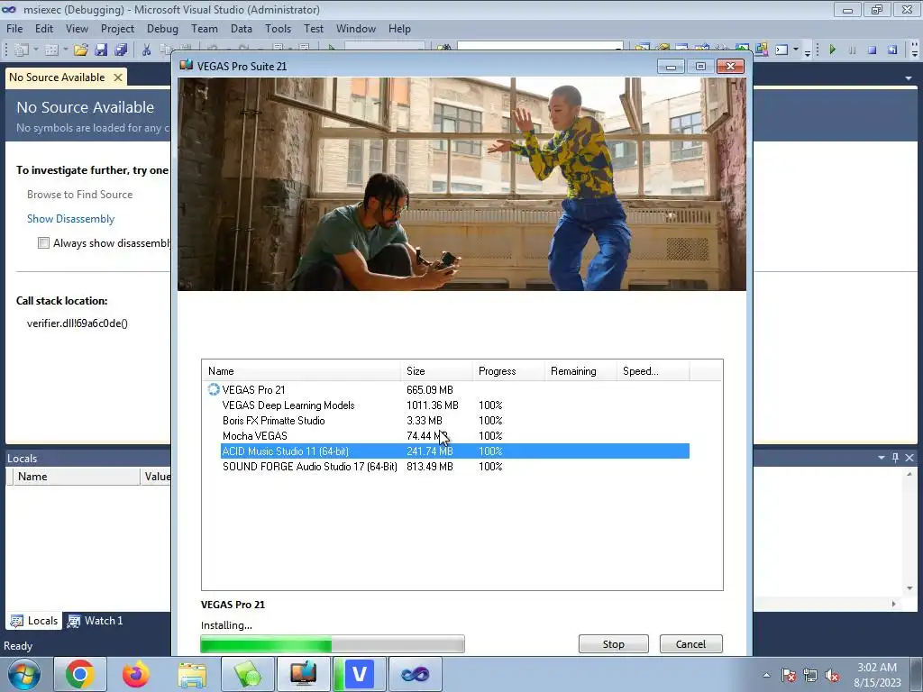Click Stop button in VEGAS installer
The image size is (923, 692).
pos(613,643)
